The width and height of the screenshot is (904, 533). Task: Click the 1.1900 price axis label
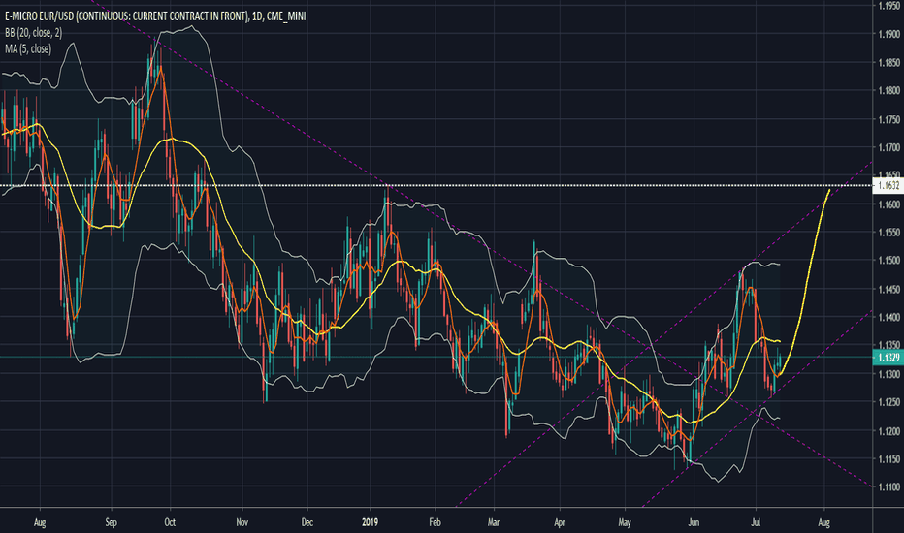pyautogui.click(x=889, y=34)
